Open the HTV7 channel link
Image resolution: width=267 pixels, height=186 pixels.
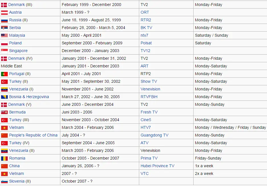(x=145, y=127)
